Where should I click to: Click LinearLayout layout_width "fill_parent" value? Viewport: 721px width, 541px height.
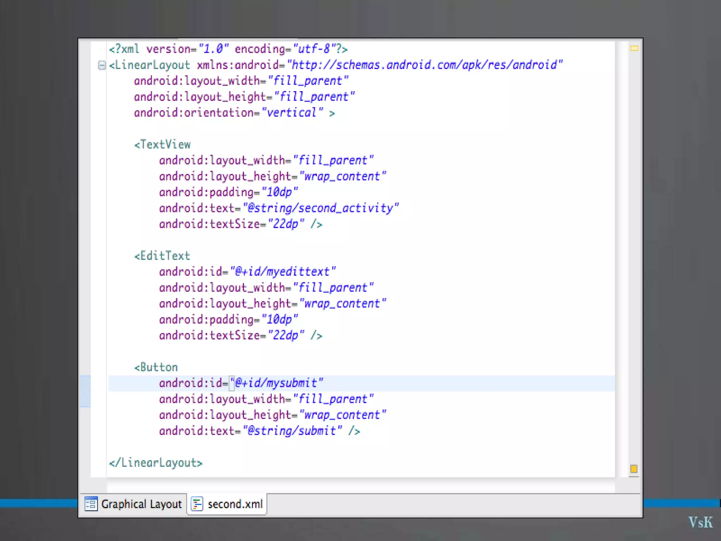(x=308, y=81)
